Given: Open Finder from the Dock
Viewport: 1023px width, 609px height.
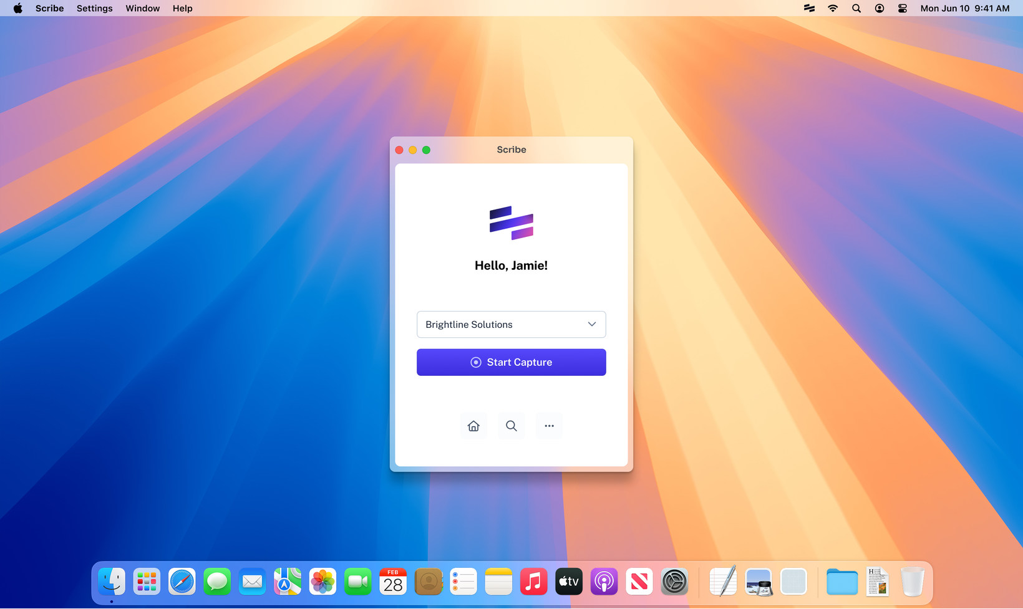Looking at the screenshot, I should pos(112,582).
